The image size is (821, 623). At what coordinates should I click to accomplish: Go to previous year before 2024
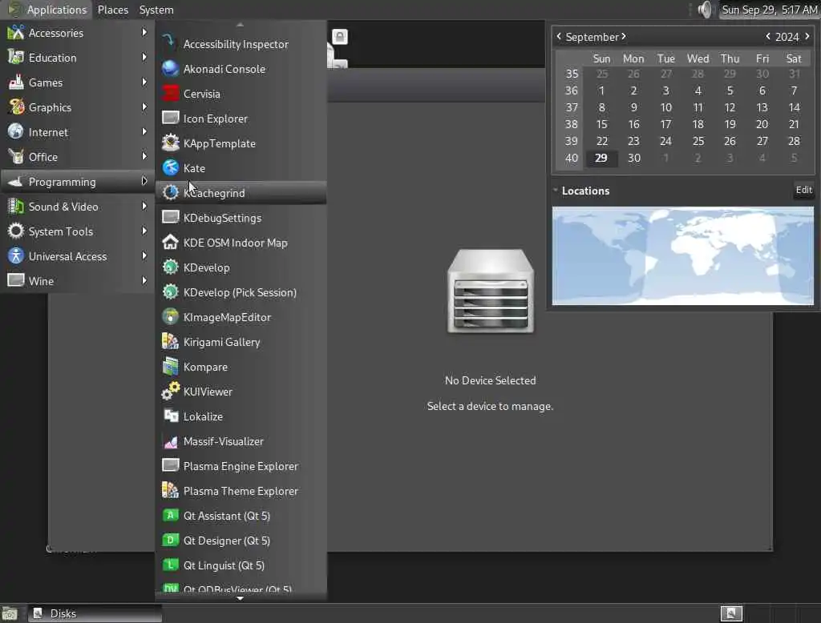point(767,37)
